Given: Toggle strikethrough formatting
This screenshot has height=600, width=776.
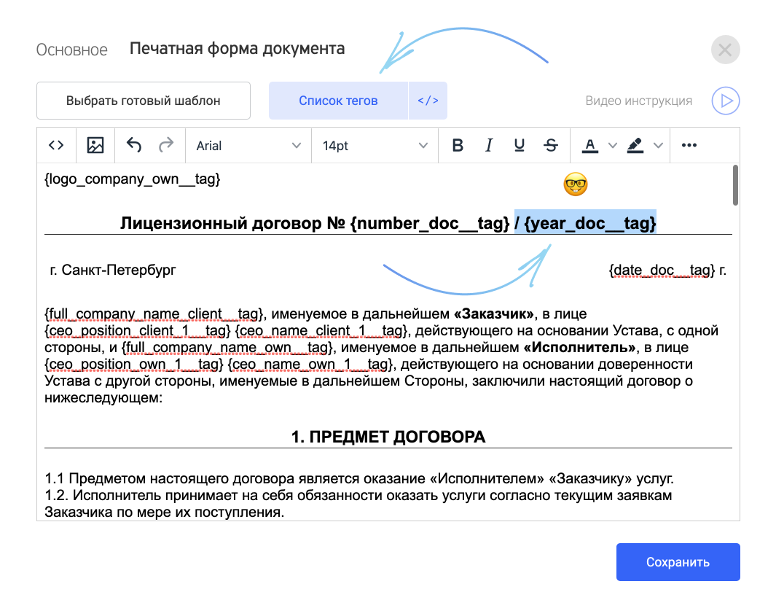Looking at the screenshot, I should pos(551,145).
